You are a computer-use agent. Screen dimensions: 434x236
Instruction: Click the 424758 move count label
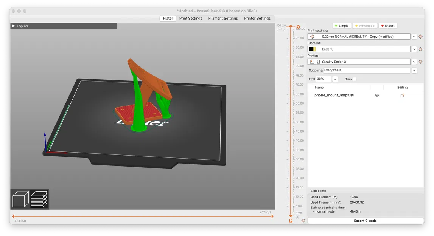(x=20, y=221)
